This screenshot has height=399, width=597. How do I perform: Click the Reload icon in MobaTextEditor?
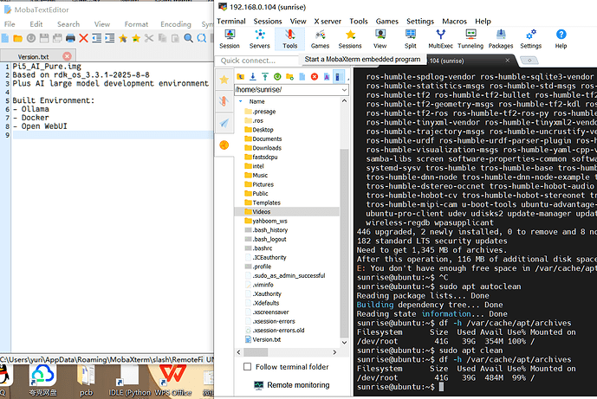pyautogui.click(x=31, y=38)
